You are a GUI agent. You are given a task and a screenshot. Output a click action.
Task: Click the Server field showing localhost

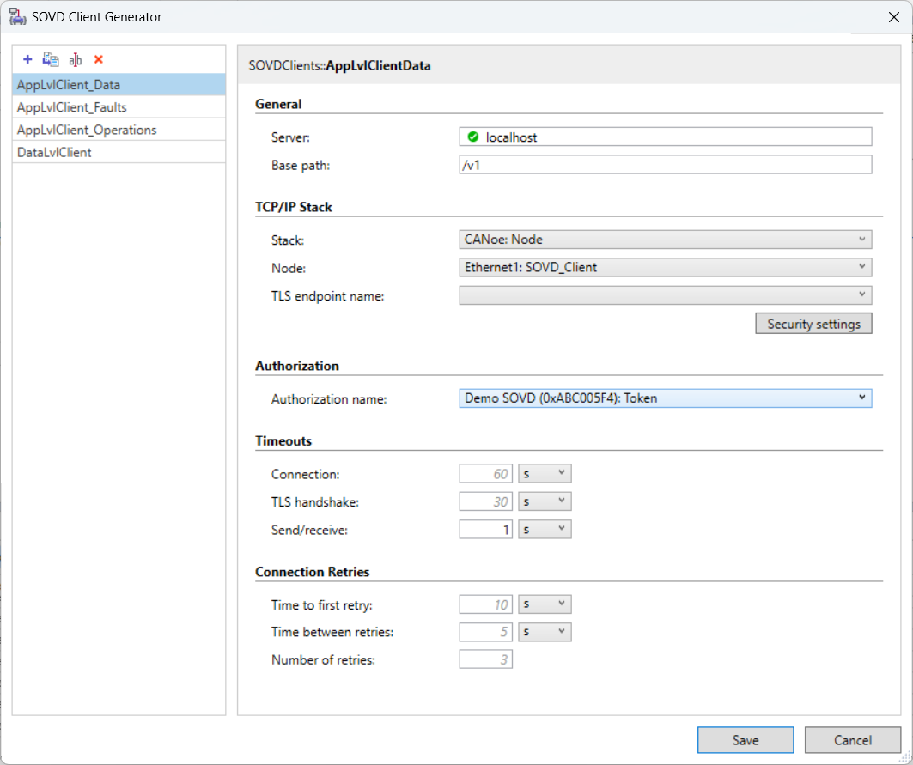pos(666,137)
